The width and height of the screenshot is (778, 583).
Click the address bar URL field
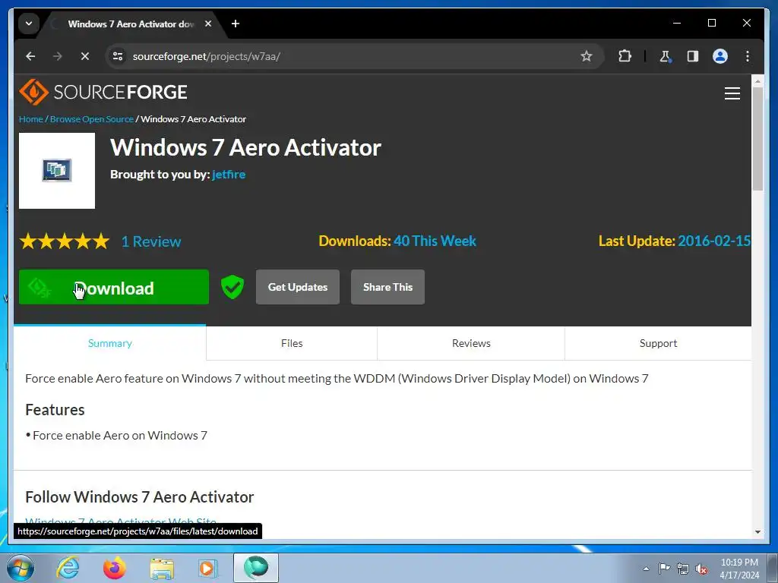[353, 56]
